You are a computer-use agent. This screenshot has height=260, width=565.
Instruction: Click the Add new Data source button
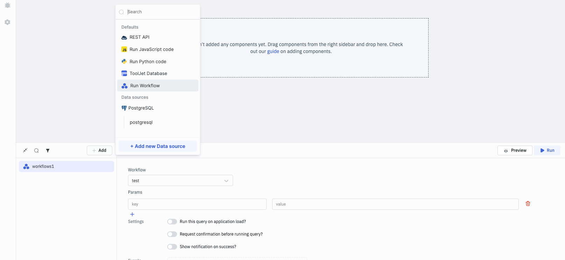pyautogui.click(x=158, y=146)
